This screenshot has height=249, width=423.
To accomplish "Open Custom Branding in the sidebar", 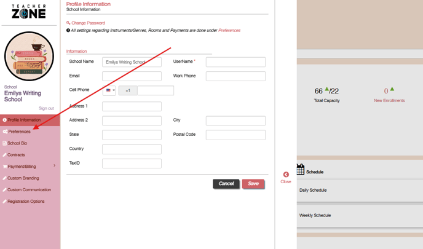I will (23, 178).
